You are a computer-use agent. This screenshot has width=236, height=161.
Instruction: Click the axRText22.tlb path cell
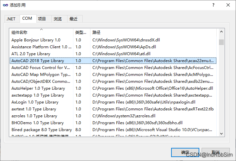click(153, 109)
